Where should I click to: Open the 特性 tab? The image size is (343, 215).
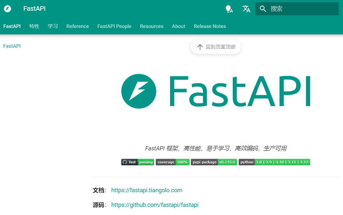point(34,26)
